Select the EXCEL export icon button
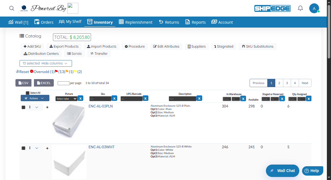 point(44,83)
